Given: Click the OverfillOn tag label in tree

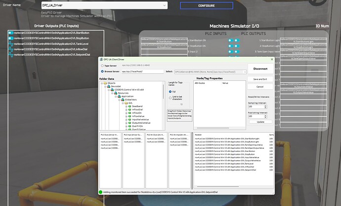Looking at the screenshot, I should (x=137, y=126).
